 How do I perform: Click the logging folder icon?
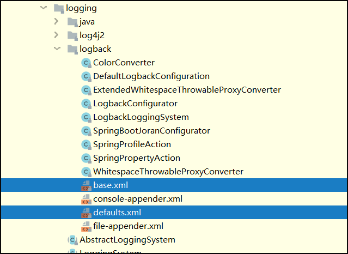click(59, 8)
